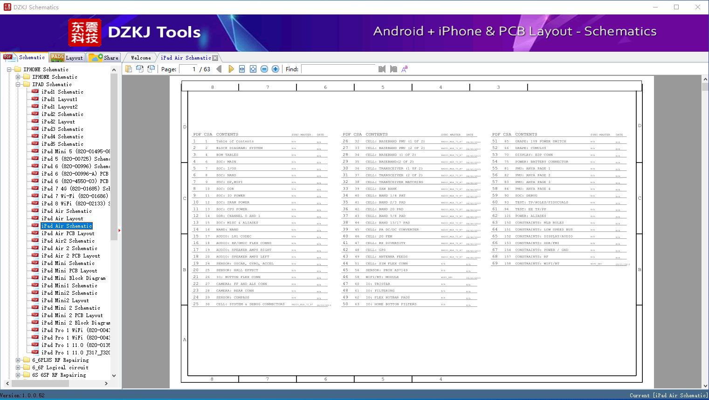The height and width of the screenshot is (400, 709).
Task: Click the tree panel scroll-down arrow
Action: pyautogui.click(x=114, y=375)
